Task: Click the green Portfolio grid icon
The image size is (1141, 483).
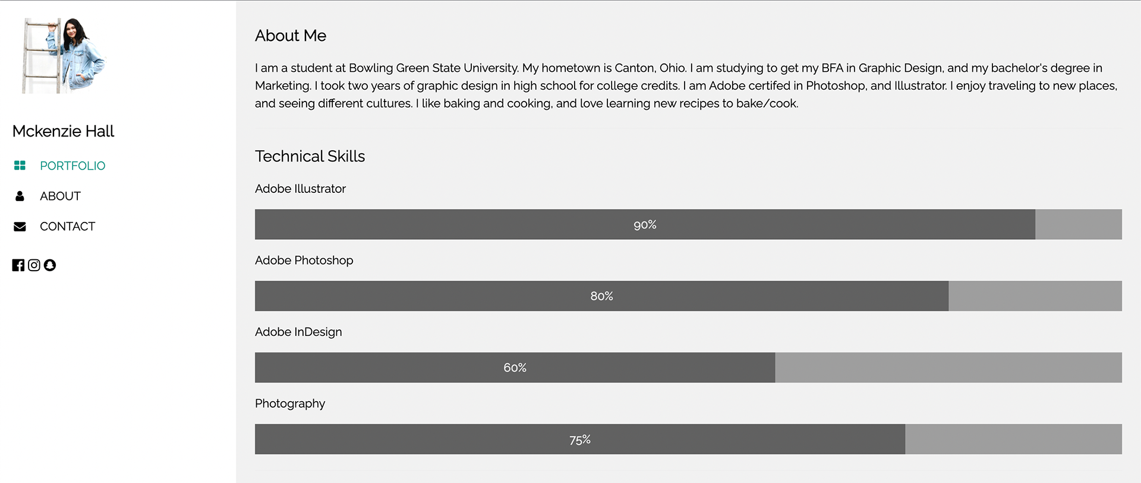Action: point(20,166)
